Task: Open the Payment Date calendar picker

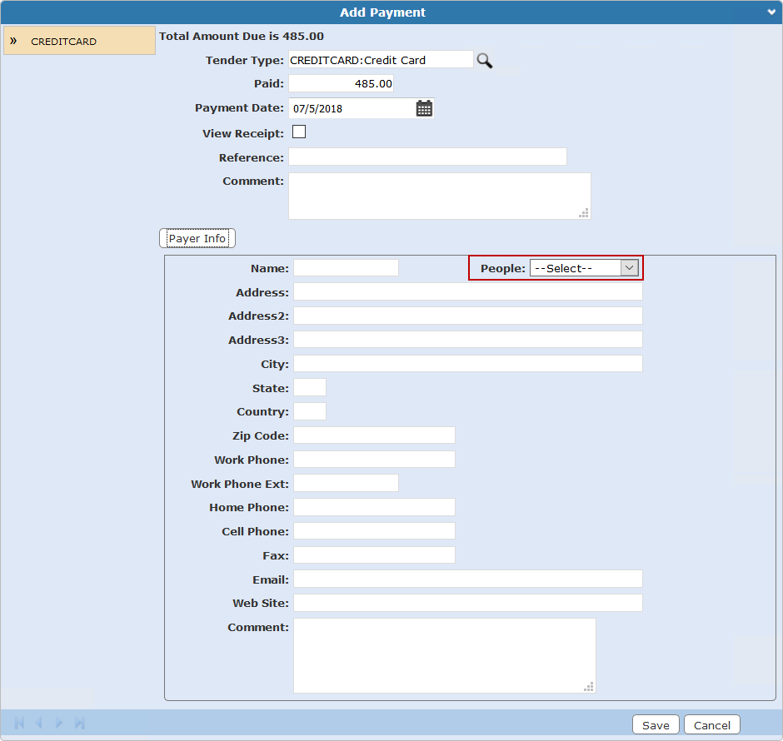Action: (x=424, y=108)
